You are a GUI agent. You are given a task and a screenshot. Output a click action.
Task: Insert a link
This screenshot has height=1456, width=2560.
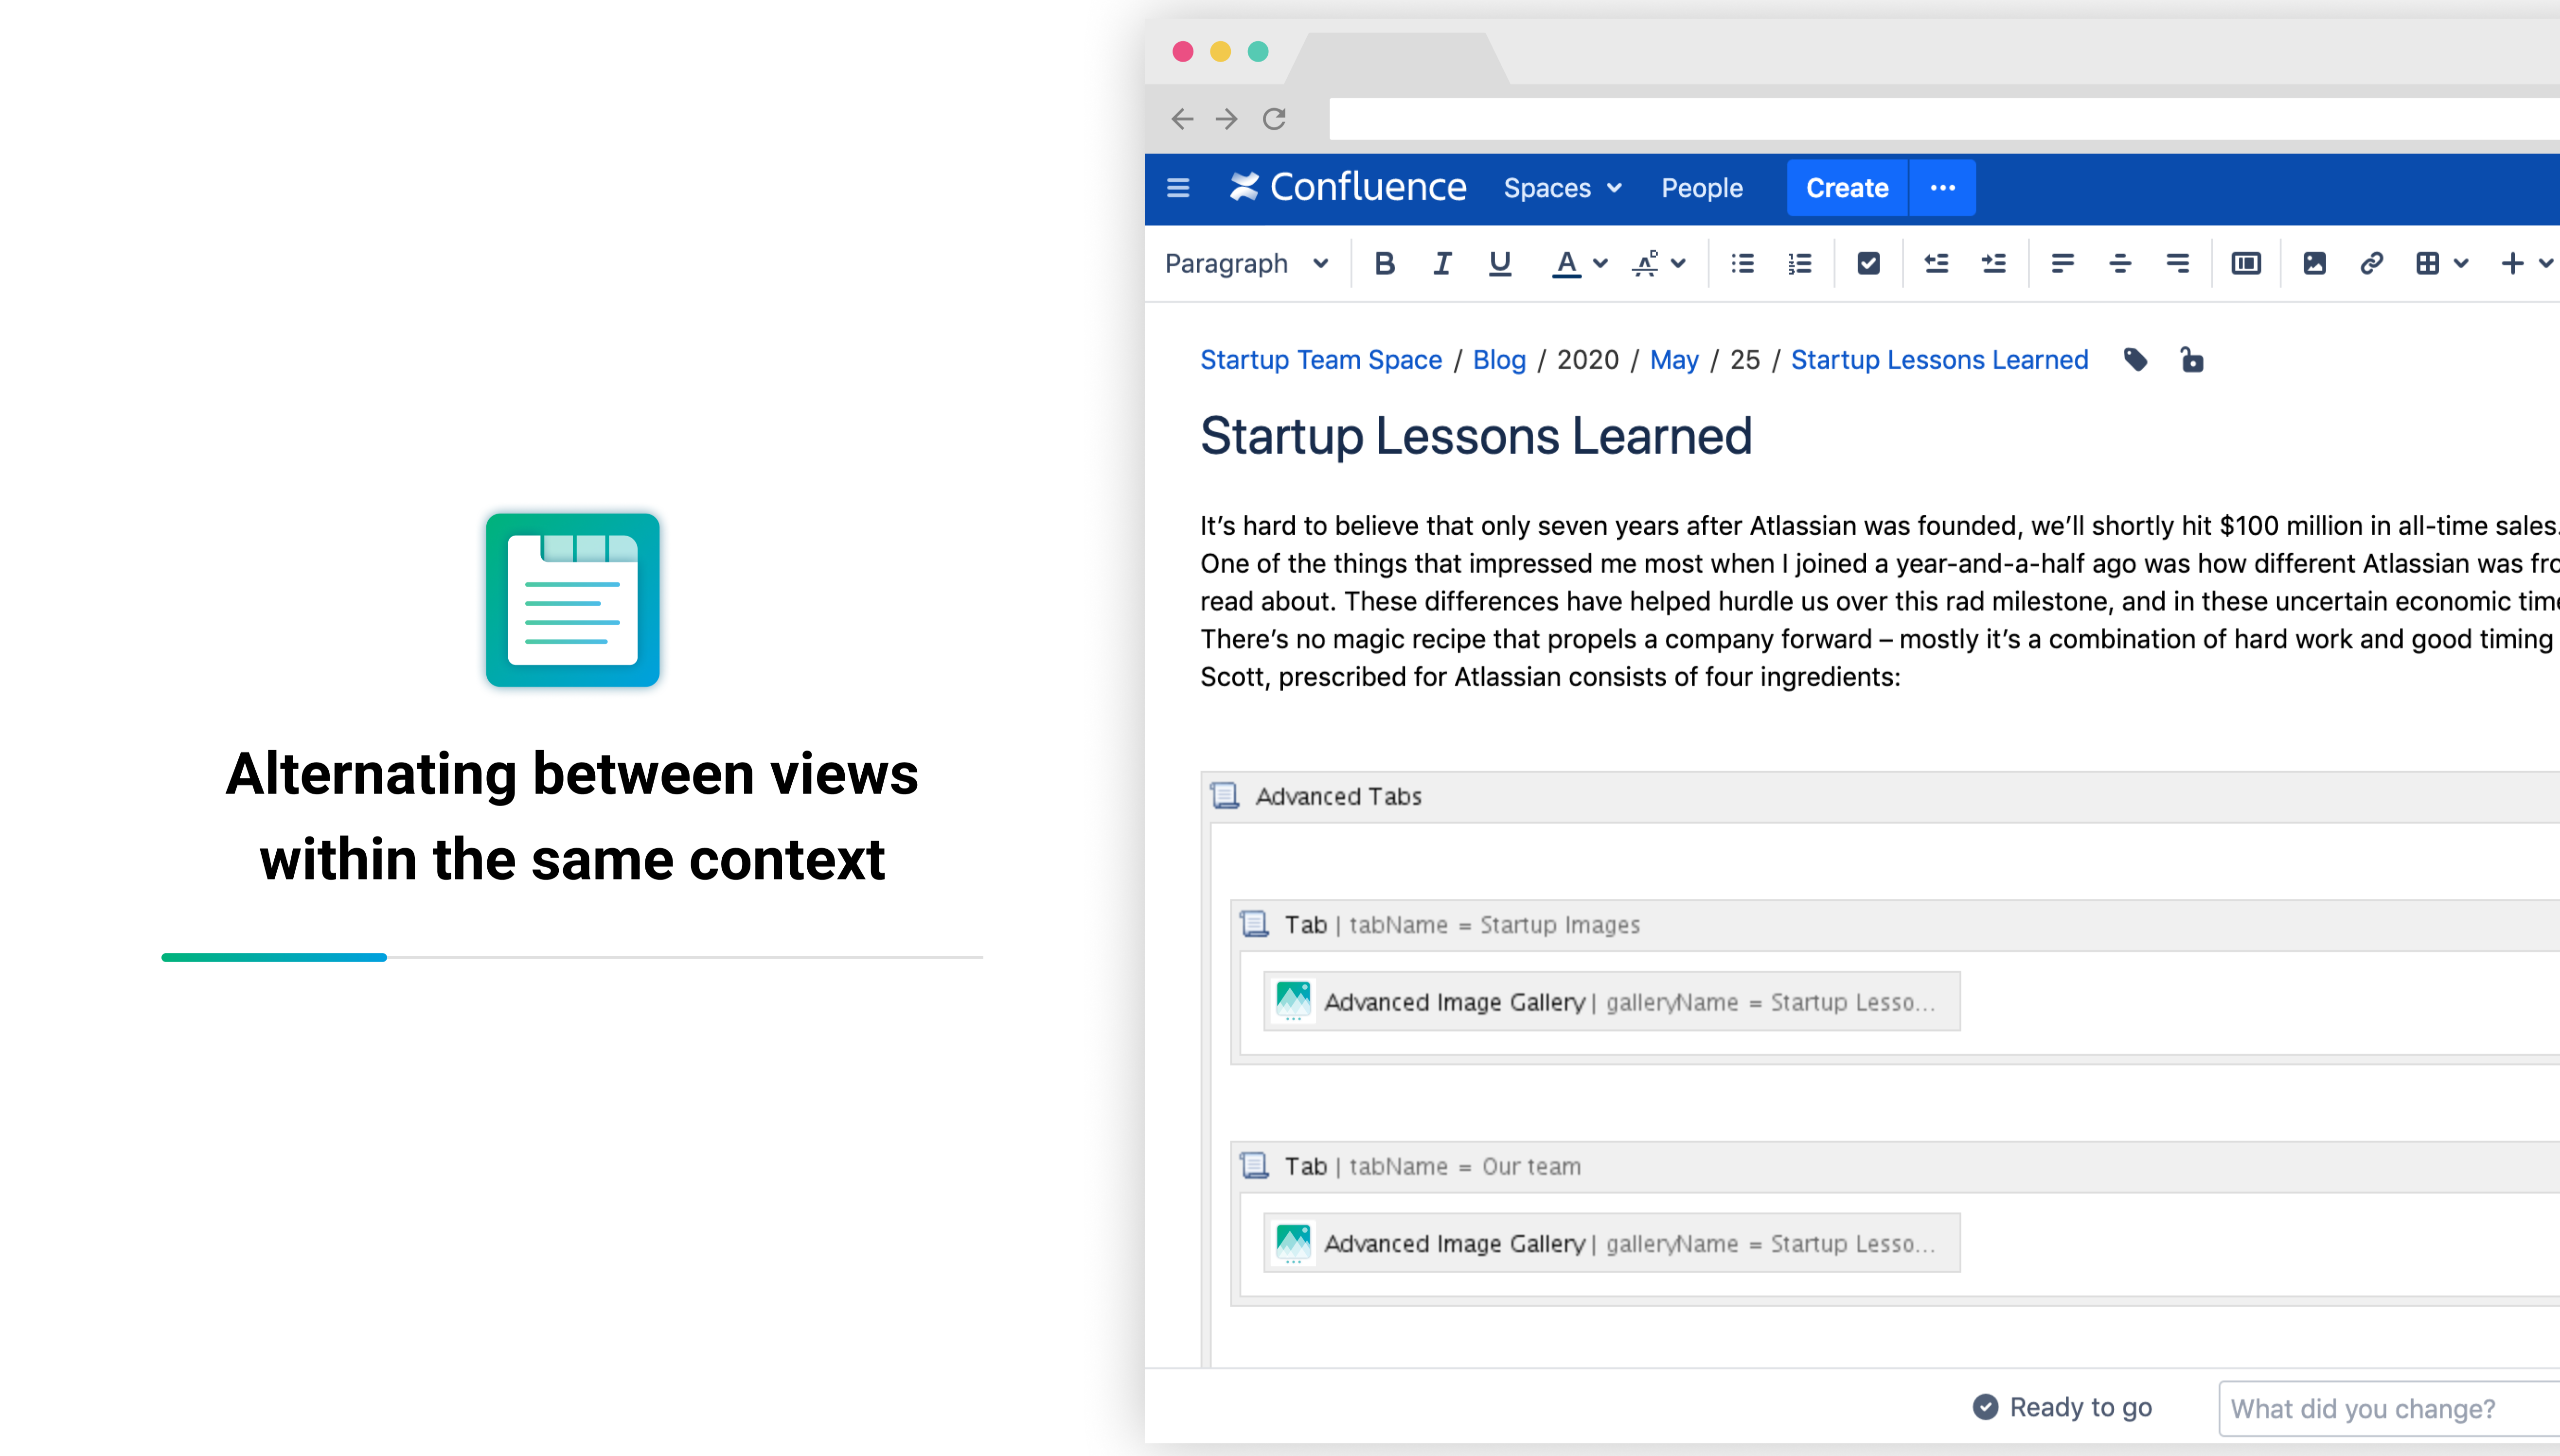[2371, 263]
